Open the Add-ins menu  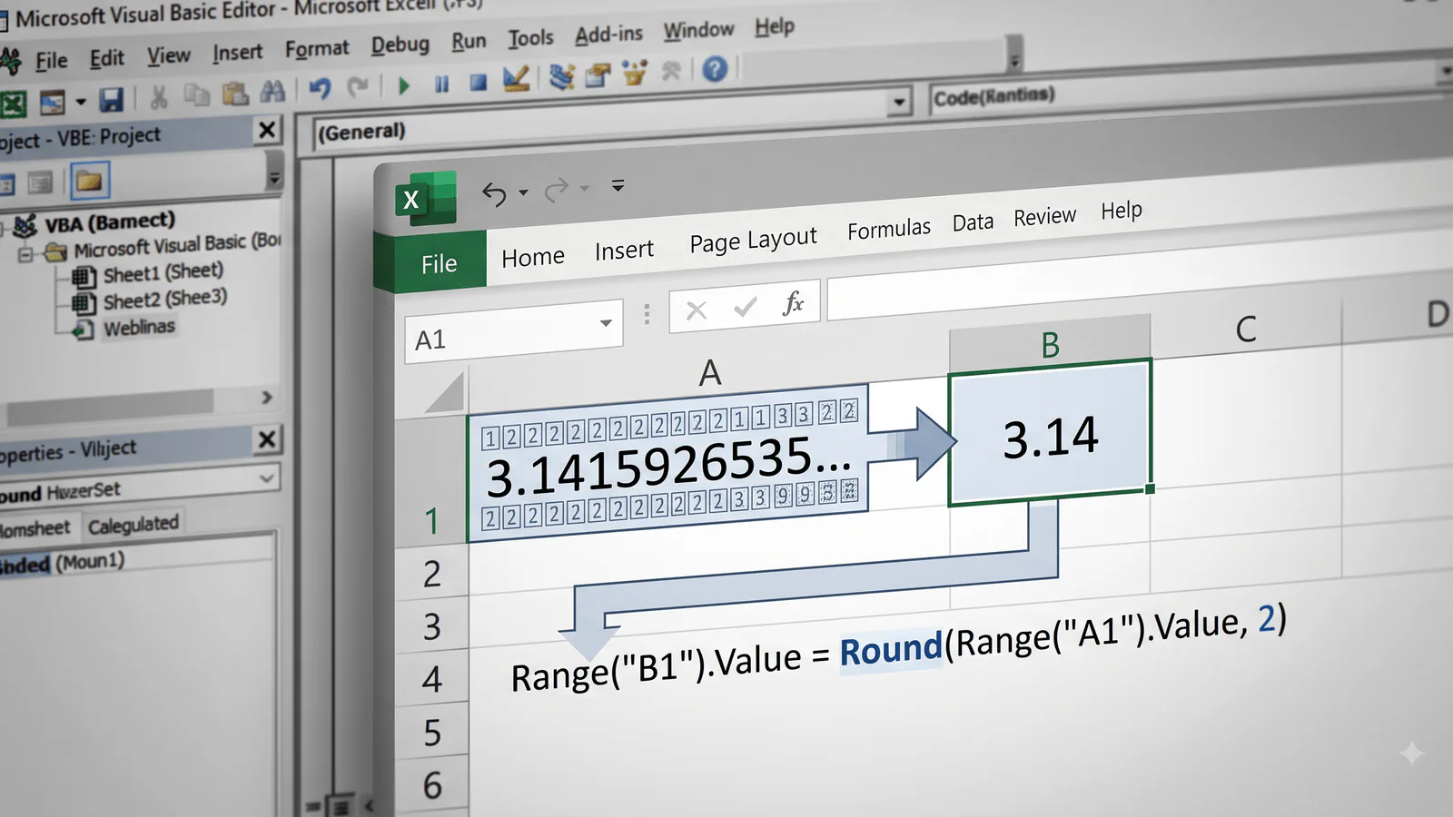[608, 34]
